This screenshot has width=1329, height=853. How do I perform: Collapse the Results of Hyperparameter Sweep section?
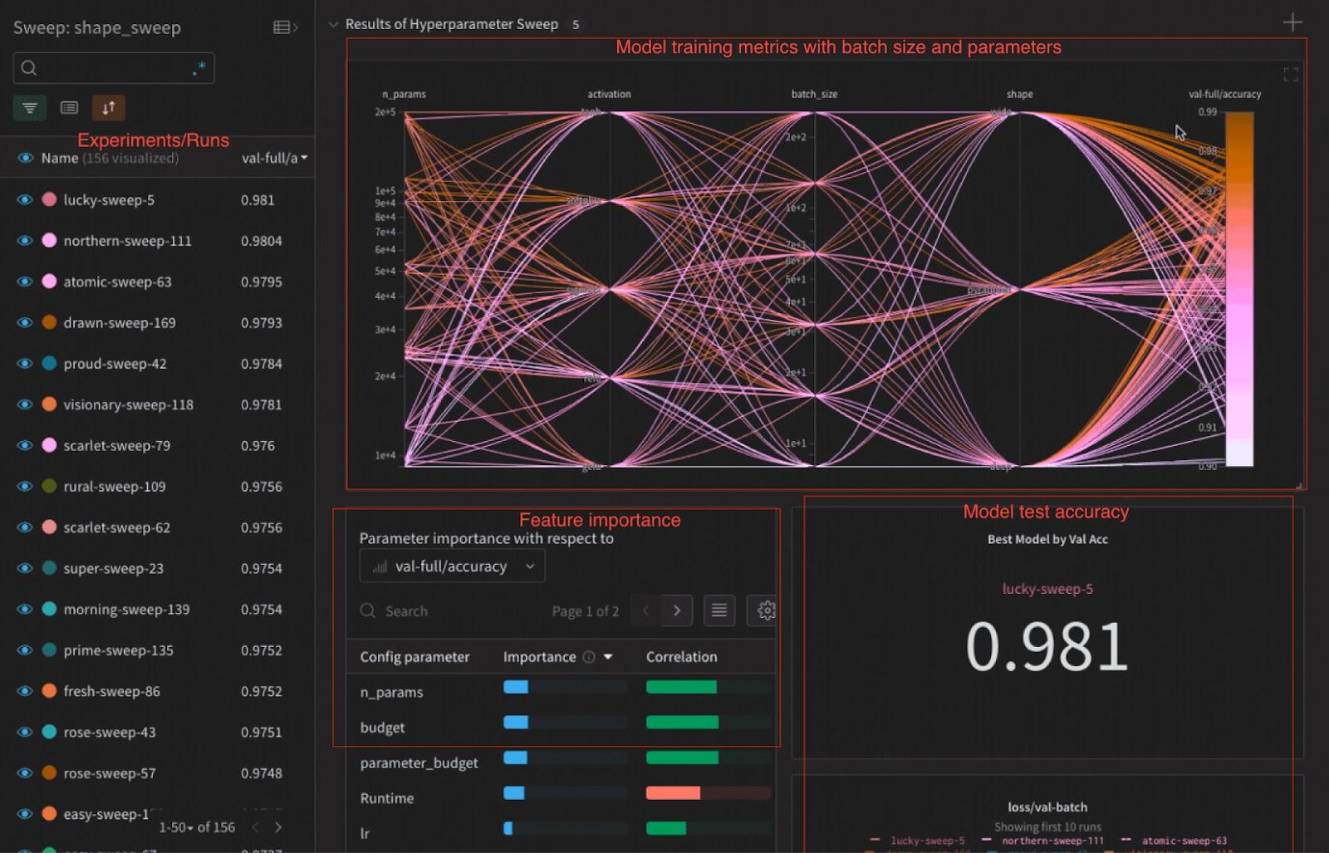pos(333,24)
